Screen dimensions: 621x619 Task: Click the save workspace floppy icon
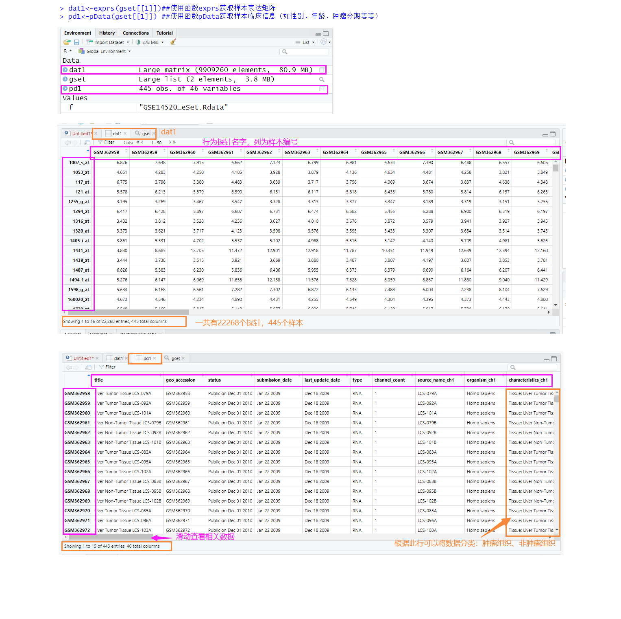pyautogui.click(x=76, y=42)
